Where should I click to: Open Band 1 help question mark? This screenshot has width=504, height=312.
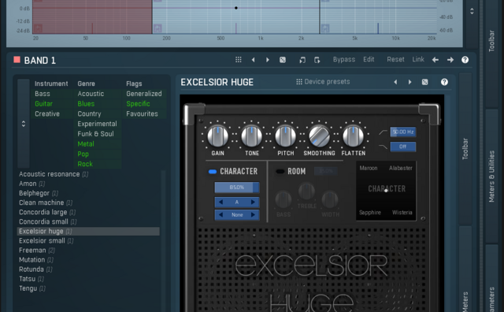click(x=465, y=60)
